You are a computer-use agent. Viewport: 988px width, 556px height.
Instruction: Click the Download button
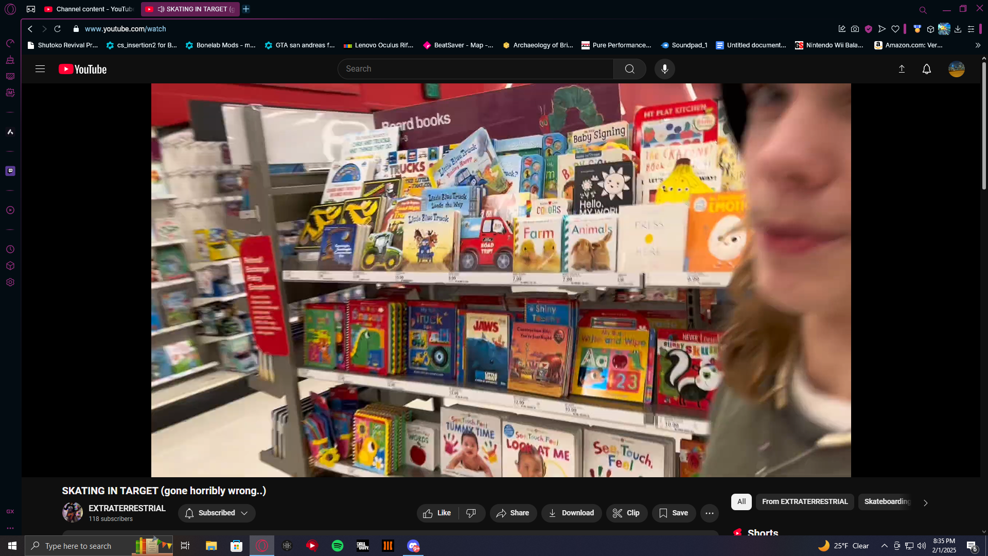[x=571, y=513]
